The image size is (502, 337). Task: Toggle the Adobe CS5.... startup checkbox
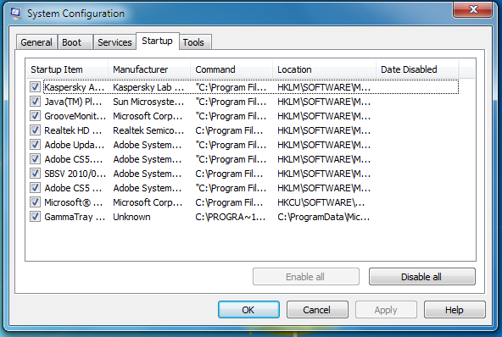pyautogui.click(x=35, y=159)
